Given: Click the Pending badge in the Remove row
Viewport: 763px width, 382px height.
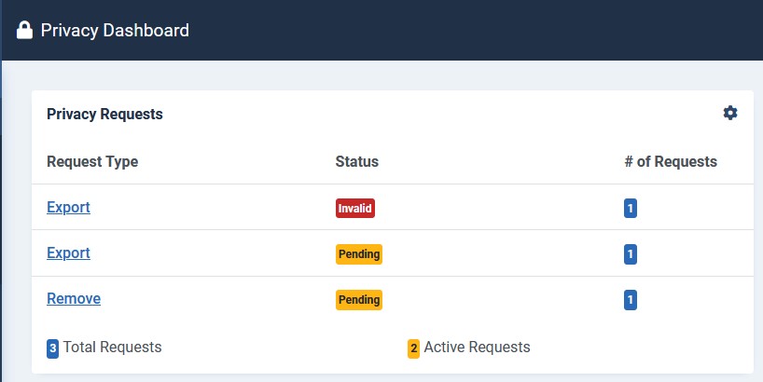Looking at the screenshot, I should click(x=359, y=300).
